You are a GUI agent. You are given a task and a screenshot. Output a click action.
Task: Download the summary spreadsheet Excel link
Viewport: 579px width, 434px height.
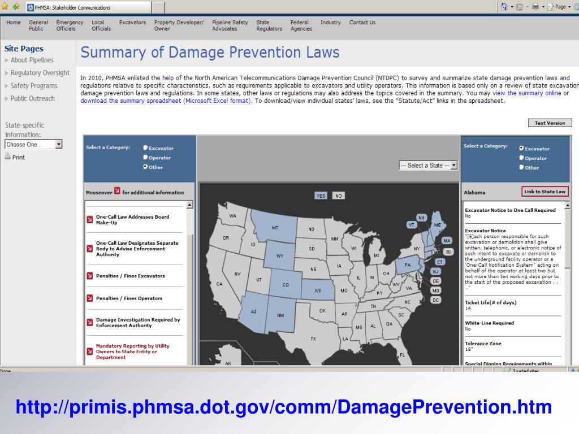166,101
